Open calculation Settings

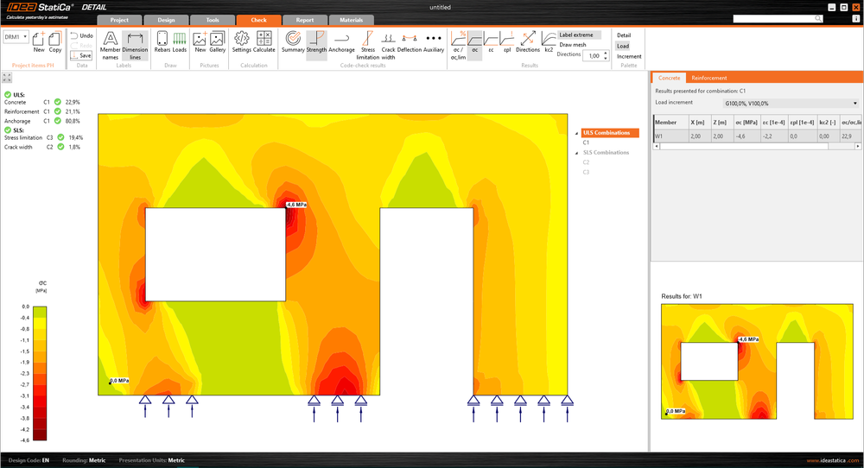point(241,41)
